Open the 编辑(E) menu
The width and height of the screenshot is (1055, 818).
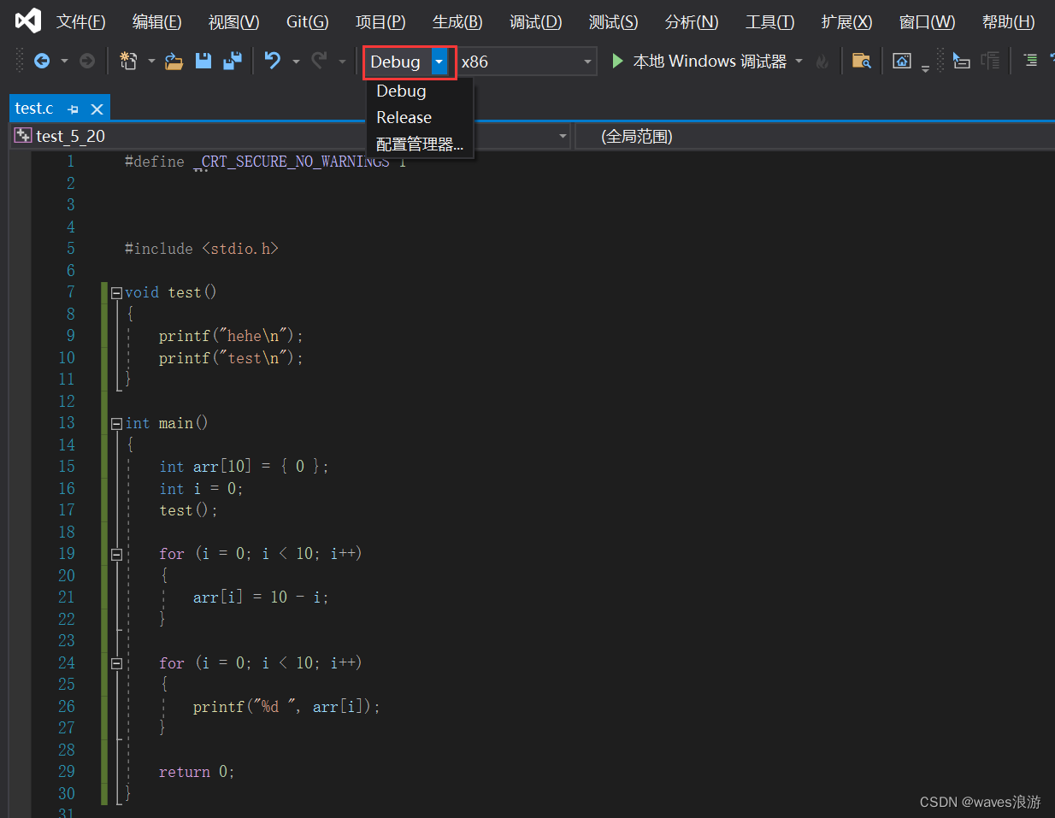(156, 21)
